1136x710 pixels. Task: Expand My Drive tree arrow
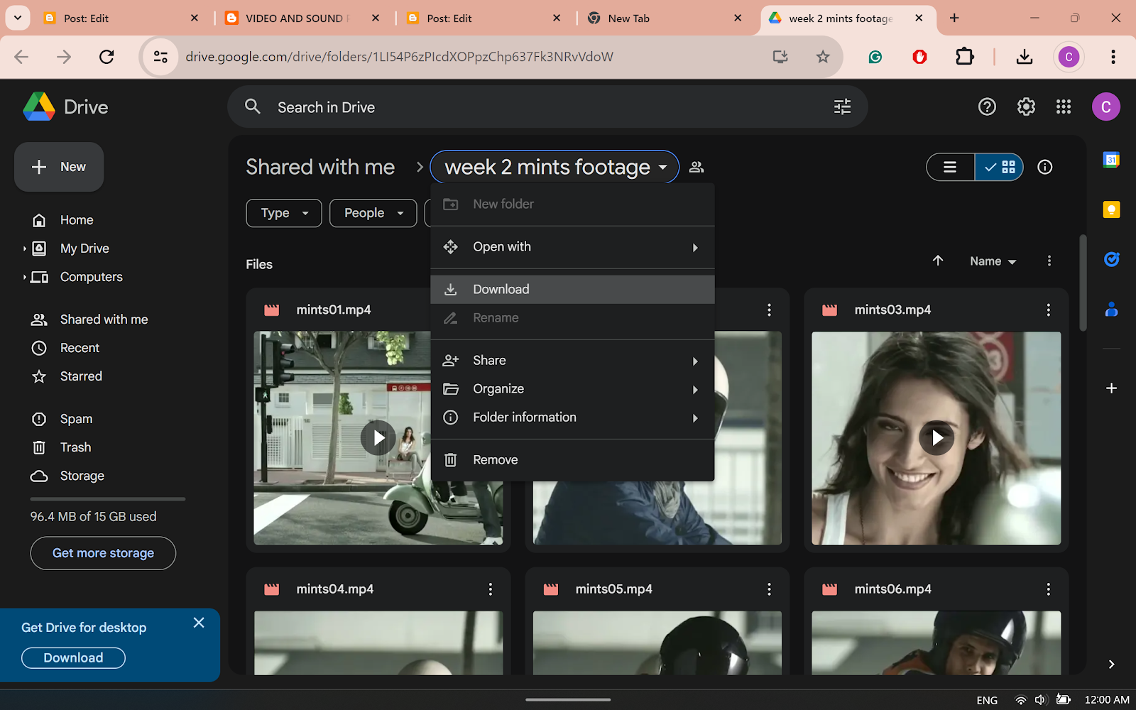click(x=24, y=248)
